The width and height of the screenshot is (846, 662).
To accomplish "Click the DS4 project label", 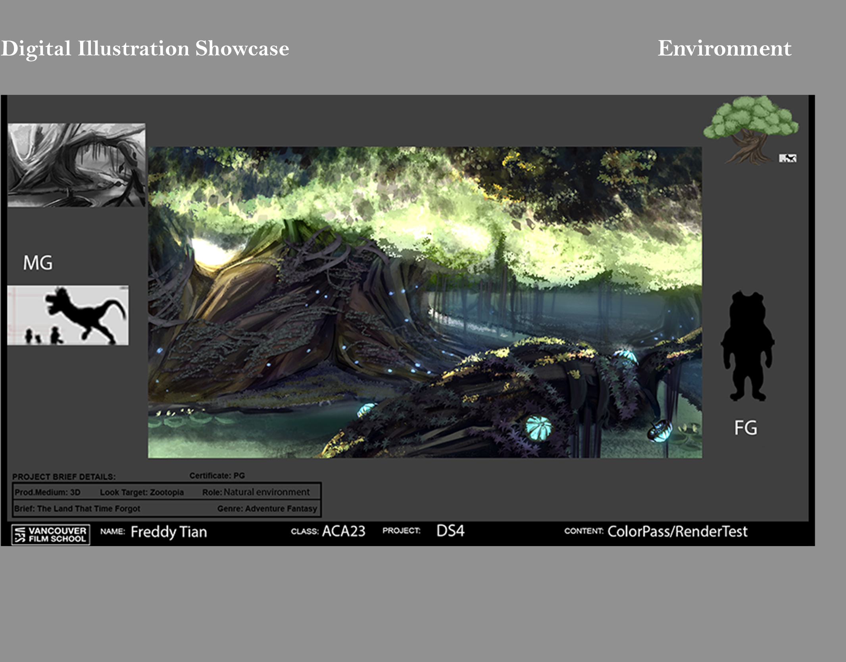I will click(450, 531).
